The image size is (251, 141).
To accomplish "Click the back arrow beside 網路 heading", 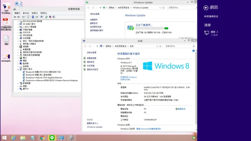I will (x=206, y=8).
